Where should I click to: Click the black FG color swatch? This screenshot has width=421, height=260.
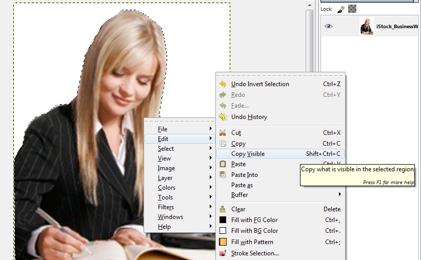point(223,219)
